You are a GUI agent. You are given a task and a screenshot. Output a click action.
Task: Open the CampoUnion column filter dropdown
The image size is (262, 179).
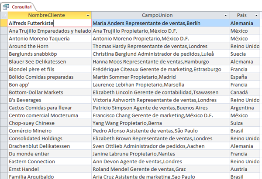226,16
